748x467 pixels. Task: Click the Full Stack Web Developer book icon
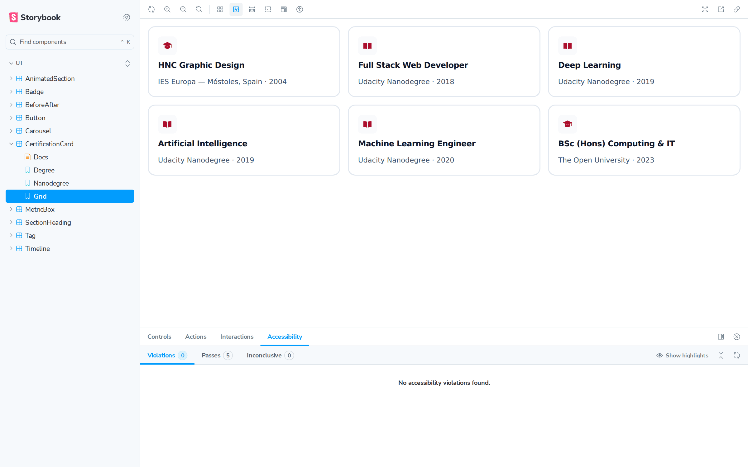tap(367, 46)
